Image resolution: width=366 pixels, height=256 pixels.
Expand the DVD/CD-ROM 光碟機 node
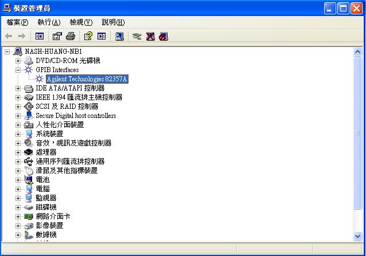(x=18, y=61)
